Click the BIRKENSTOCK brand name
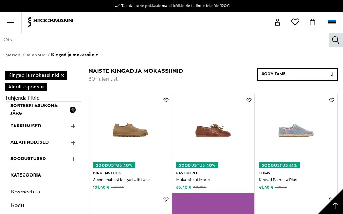Viewport: 343px width, 214px height. (107, 173)
